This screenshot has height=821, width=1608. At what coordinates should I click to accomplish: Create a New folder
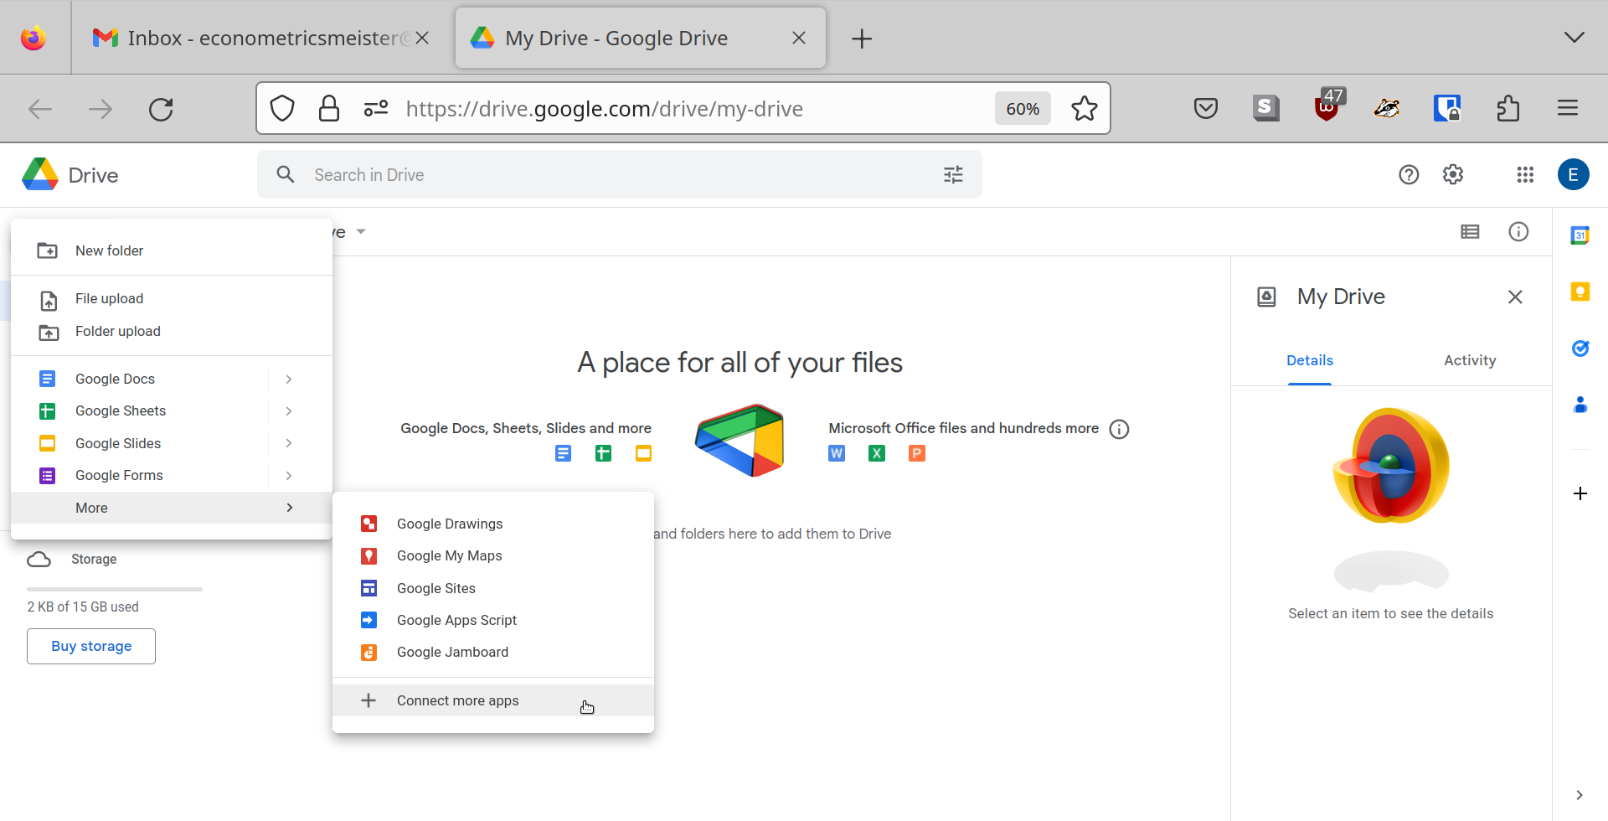(x=172, y=250)
